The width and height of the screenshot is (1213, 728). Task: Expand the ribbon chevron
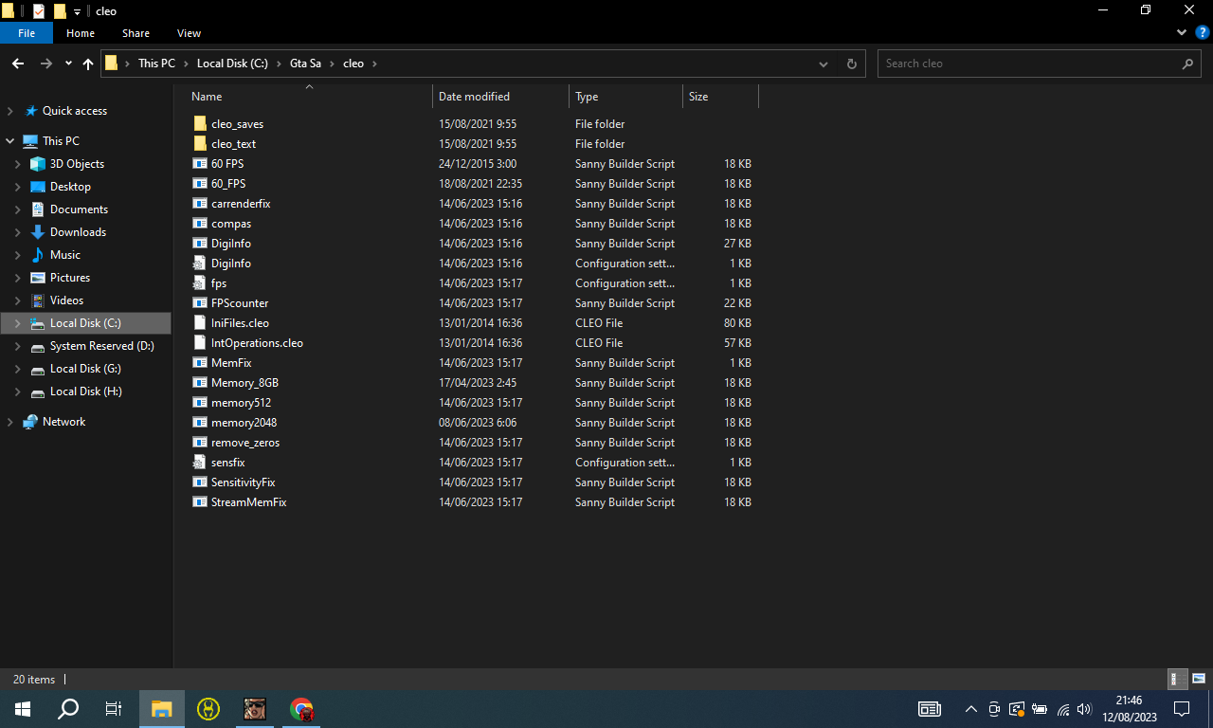pos(1182,32)
